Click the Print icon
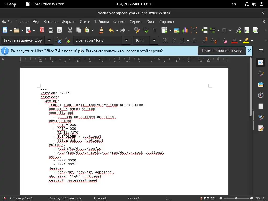268x201 pixels. pyautogui.click(x=51, y=30)
